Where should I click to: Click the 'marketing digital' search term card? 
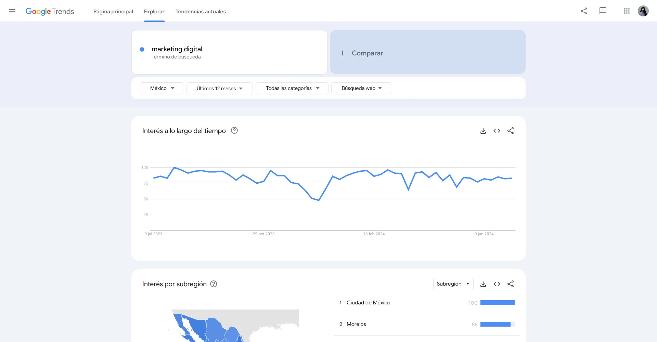pos(229,52)
